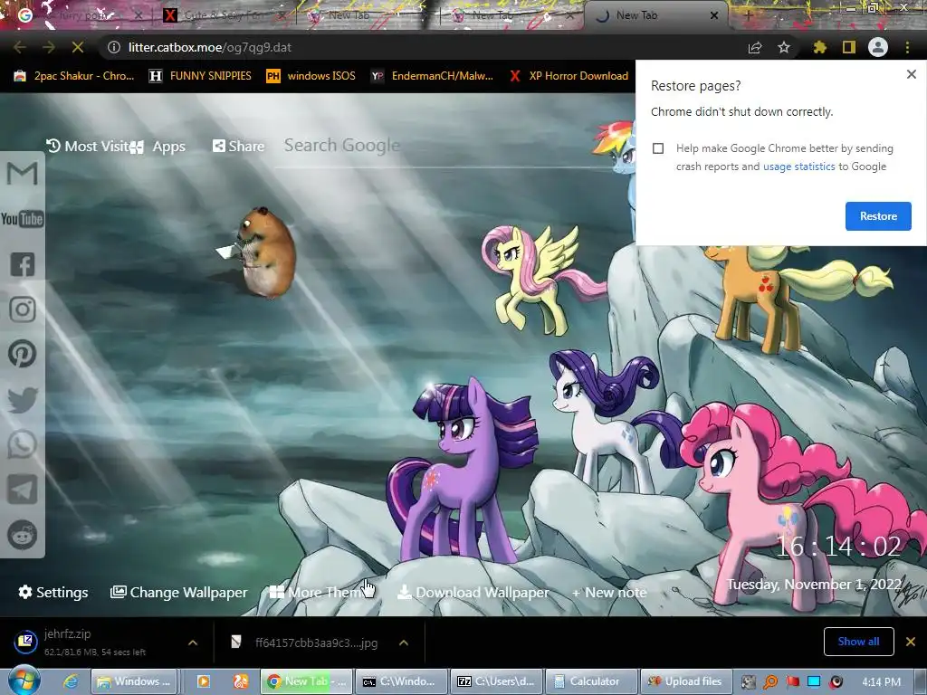Open Chrome's three-dot menu

tap(907, 47)
